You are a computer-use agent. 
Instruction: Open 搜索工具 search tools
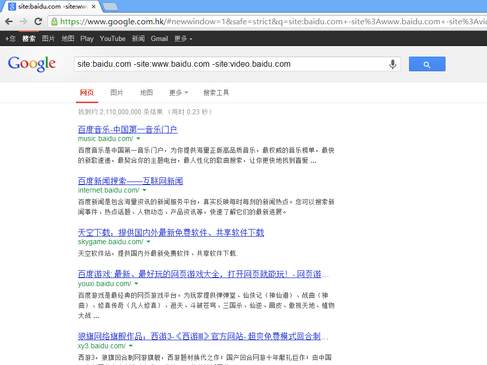(216, 93)
